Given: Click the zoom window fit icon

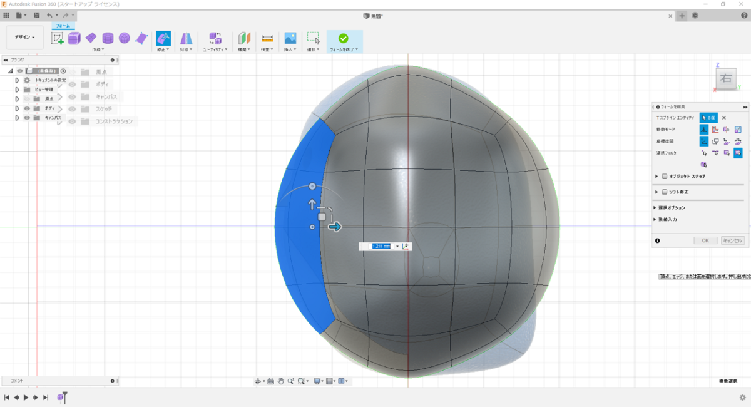Looking at the screenshot, I should (302, 381).
